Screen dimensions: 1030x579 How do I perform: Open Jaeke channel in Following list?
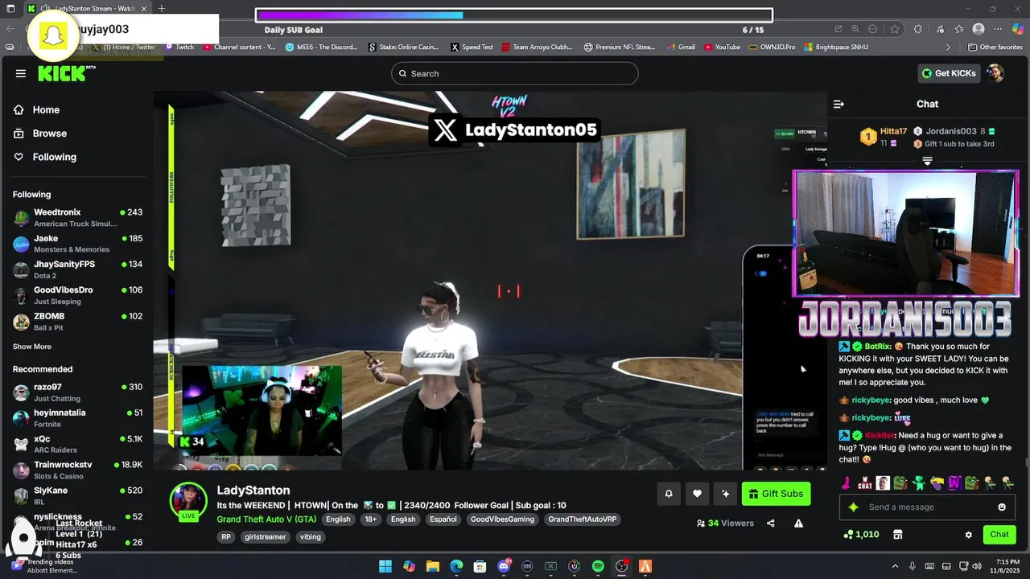click(x=77, y=244)
